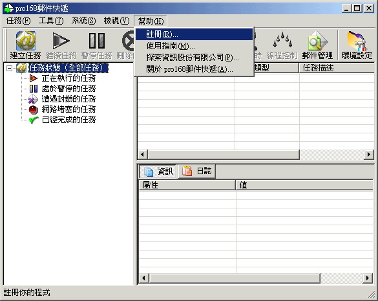The image size is (378, 301).
Task: Click the 線程控制 thread control icon
Action: pyautogui.click(x=282, y=45)
